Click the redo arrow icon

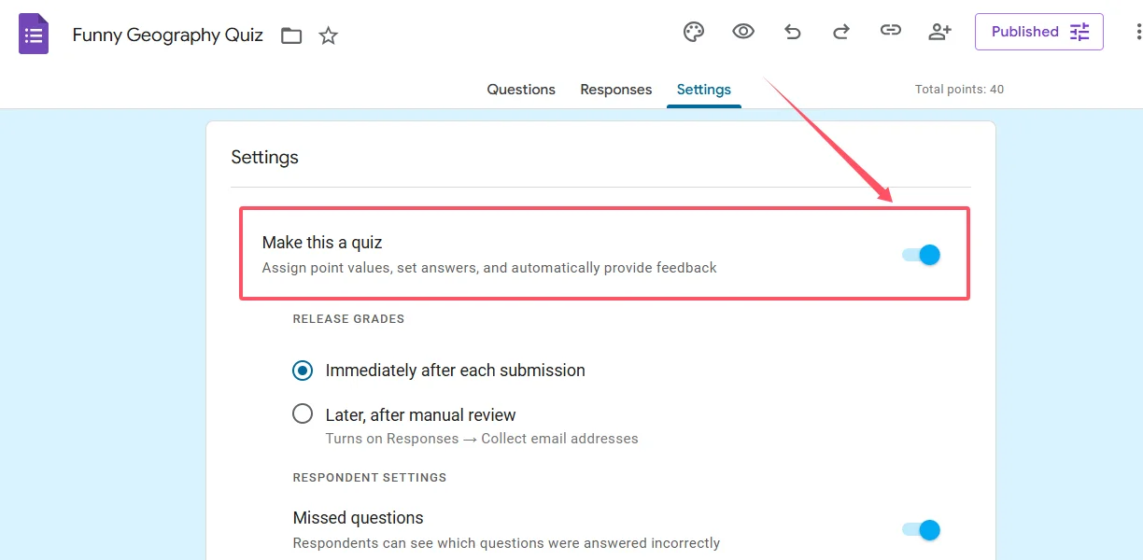(x=841, y=32)
